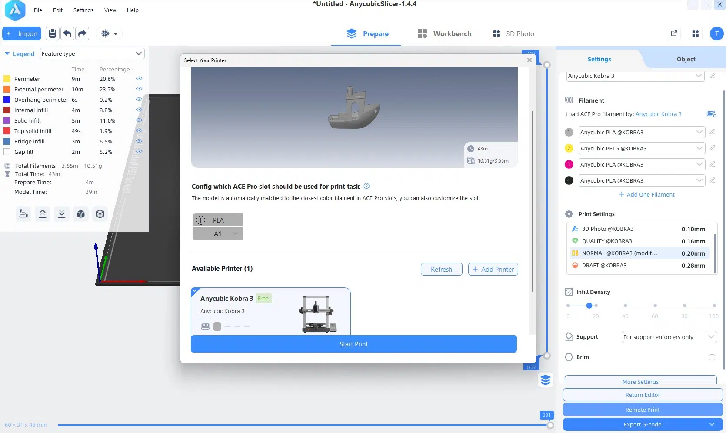Open the printer Anycubic Kobra 3 dropdown
Image resolution: width=726 pixels, height=433 pixels.
click(635, 76)
